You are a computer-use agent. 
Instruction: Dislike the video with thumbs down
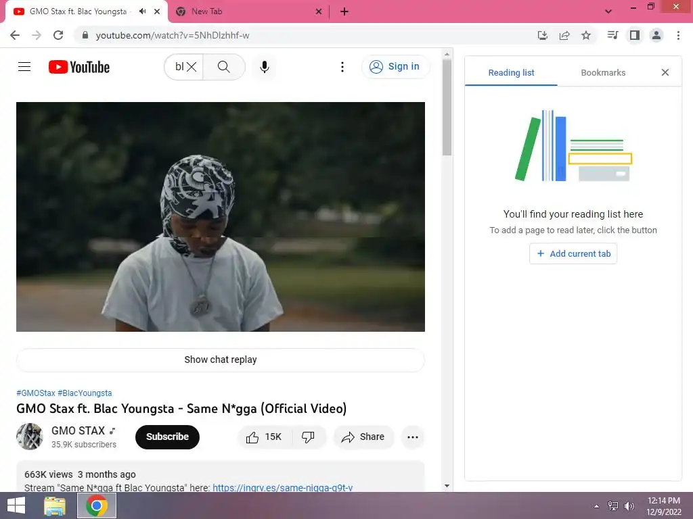click(x=308, y=437)
